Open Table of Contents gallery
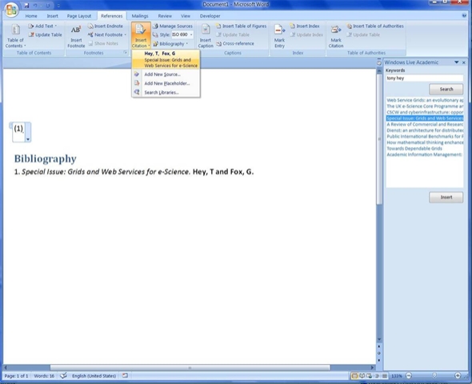 point(15,36)
